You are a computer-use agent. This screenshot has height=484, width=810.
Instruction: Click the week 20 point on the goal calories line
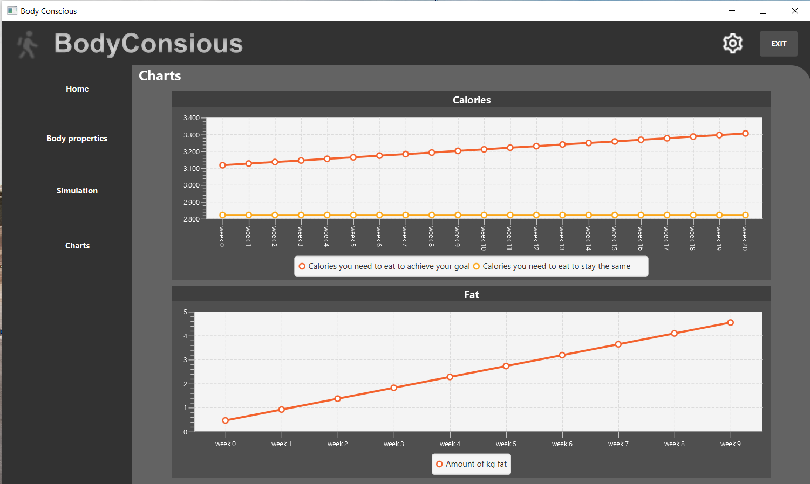point(745,133)
